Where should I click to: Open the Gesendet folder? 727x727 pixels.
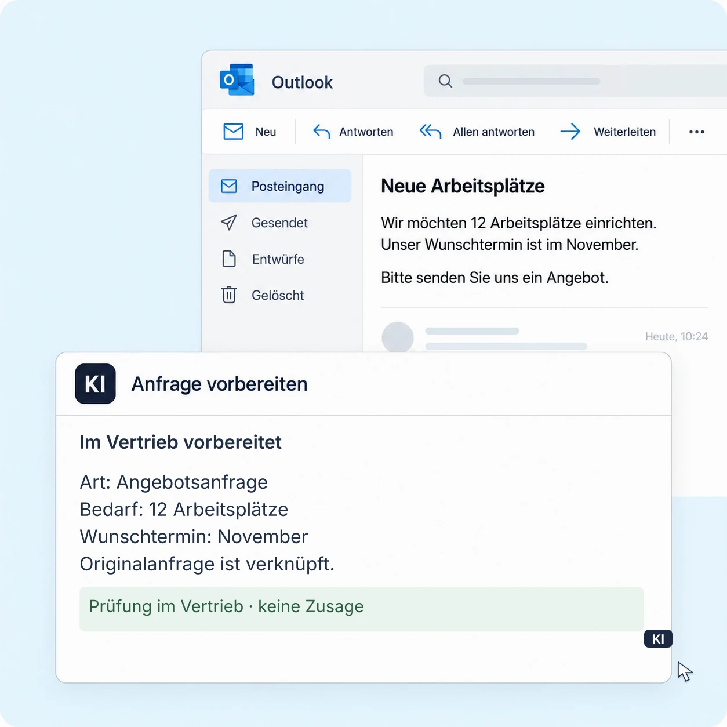coord(279,223)
